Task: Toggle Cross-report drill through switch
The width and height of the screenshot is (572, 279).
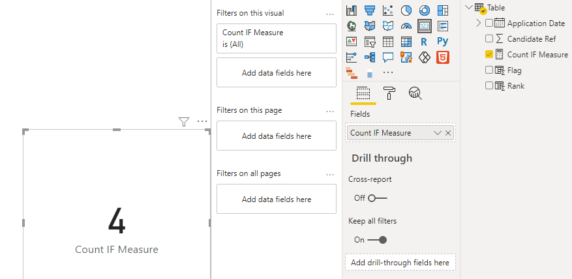Action: point(378,198)
